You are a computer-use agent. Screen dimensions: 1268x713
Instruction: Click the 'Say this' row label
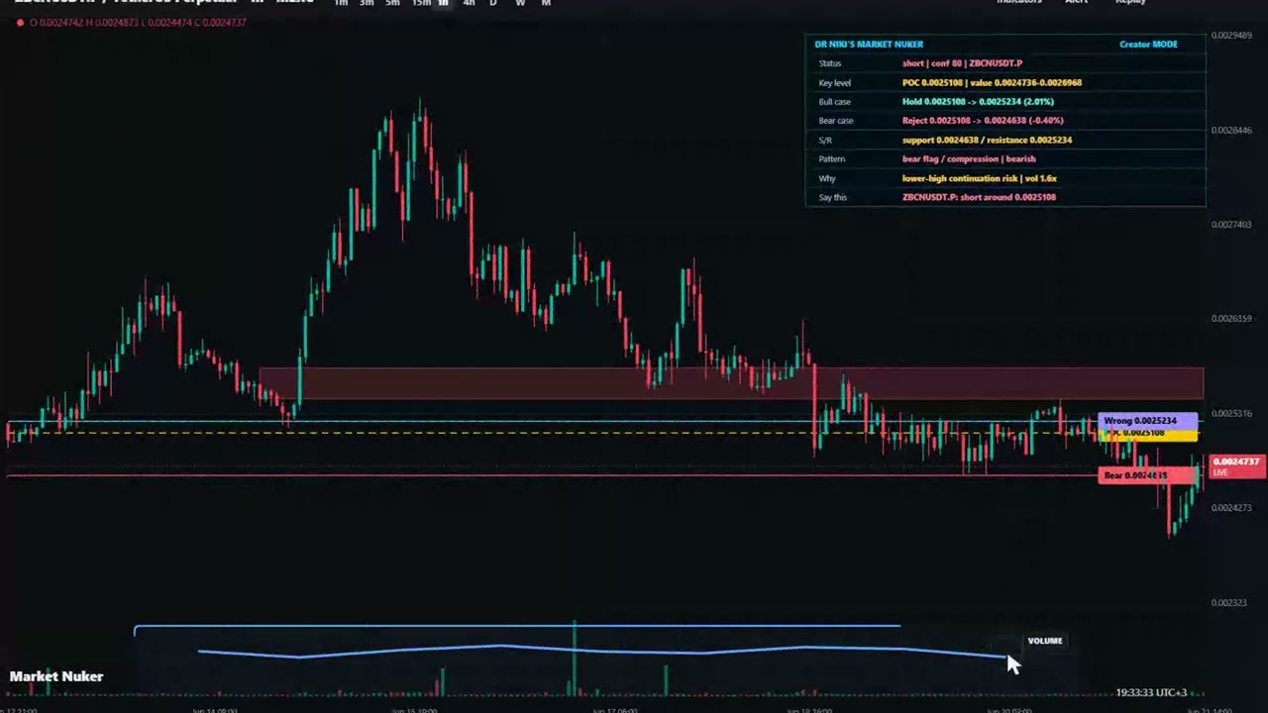[x=833, y=197]
